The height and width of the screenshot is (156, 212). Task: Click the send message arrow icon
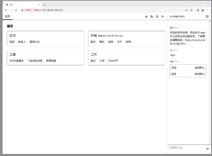(x=207, y=149)
